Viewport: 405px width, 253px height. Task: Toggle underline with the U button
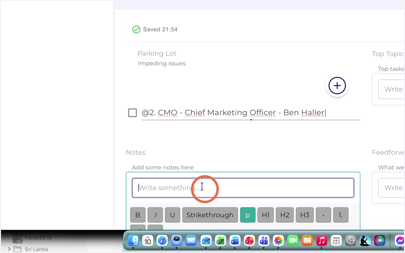pos(172,215)
